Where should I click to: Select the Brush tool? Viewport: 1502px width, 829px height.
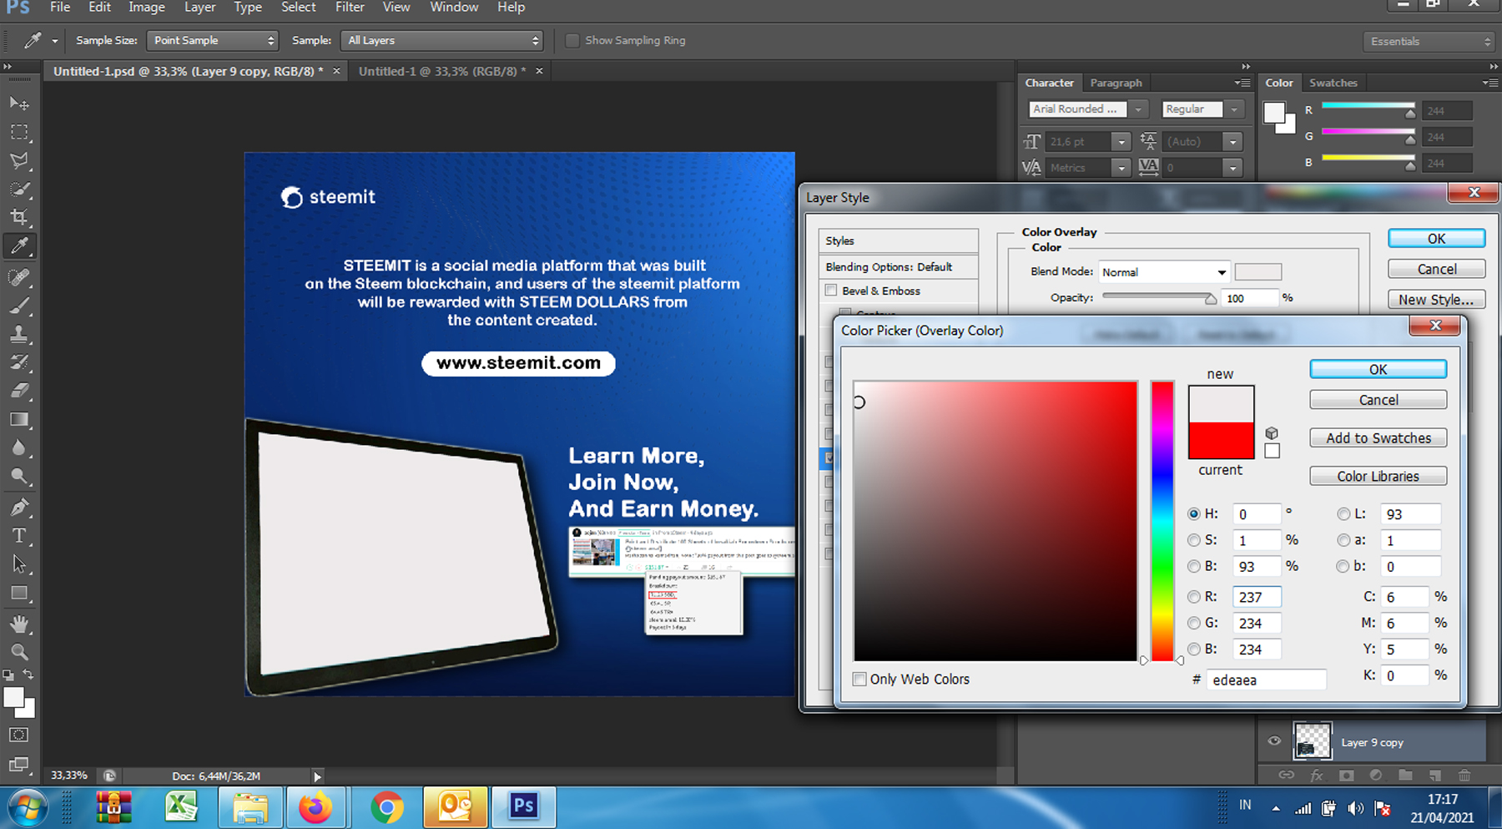click(x=19, y=306)
